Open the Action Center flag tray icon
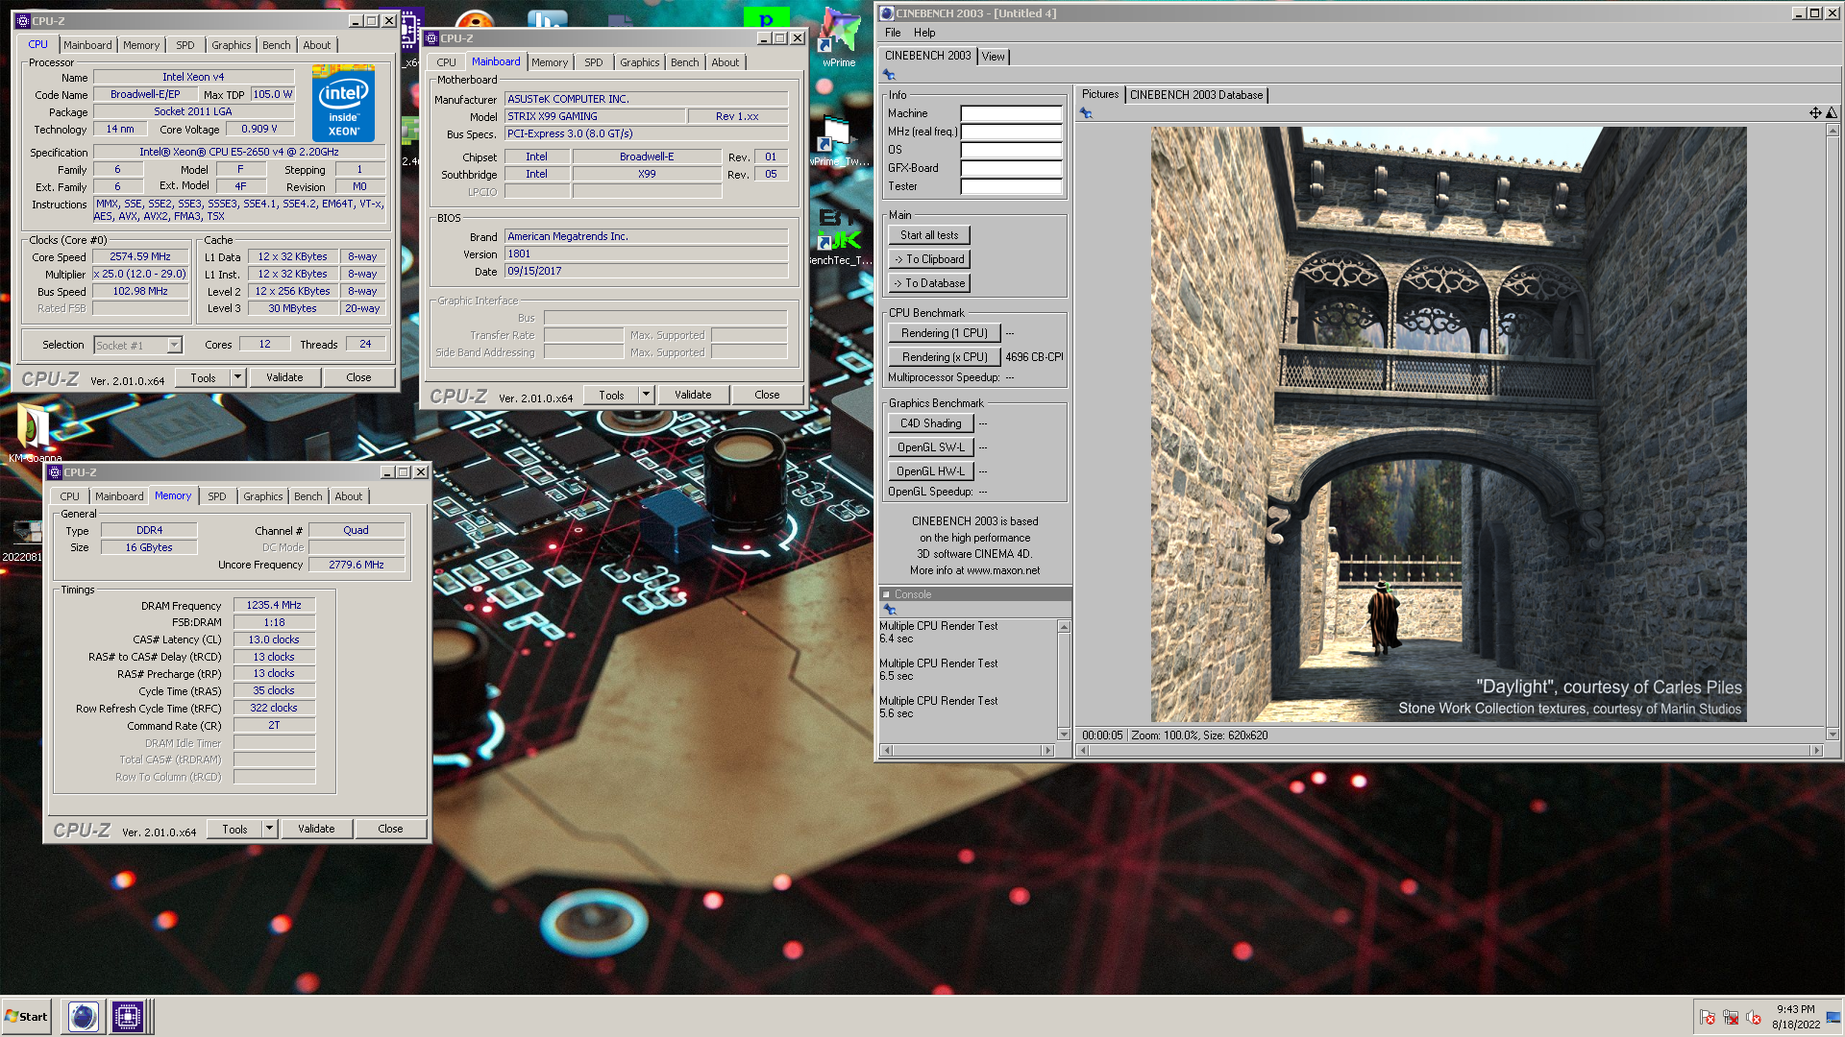This screenshot has height=1037, width=1845. coord(1708,1018)
